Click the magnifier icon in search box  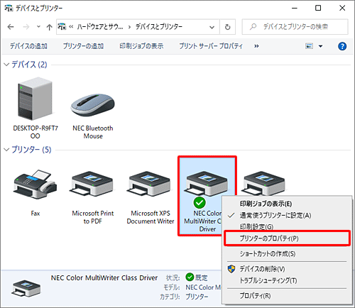pyautogui.click(x=253, y=27)
